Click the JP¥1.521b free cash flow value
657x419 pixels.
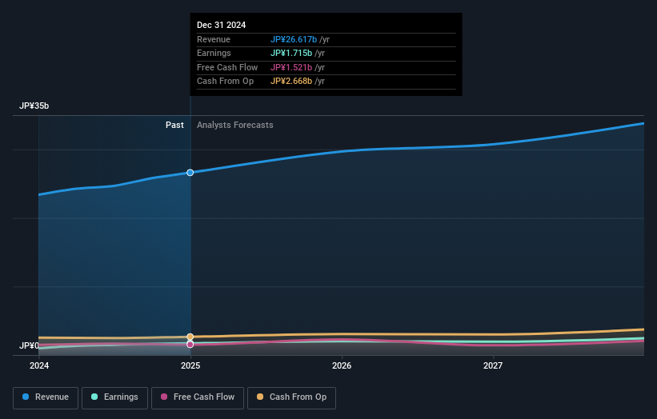[x=291, y=67]
